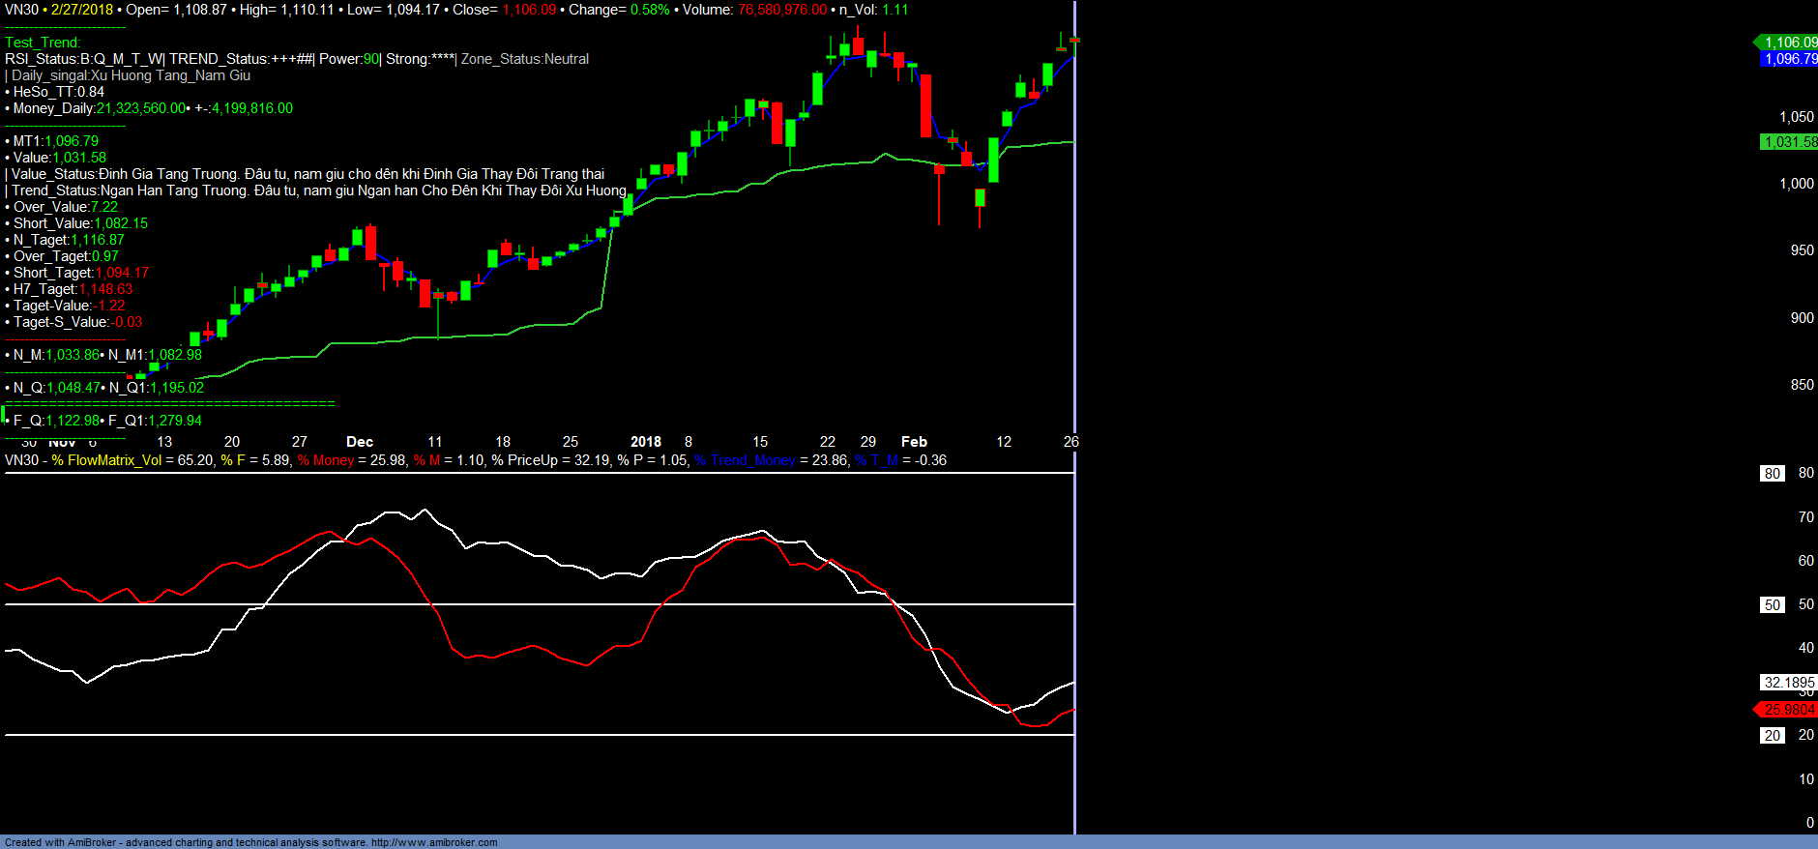Select the 32.1895 PriceUp value label
Viewport: 1818px width, 849px height.
coord(1788,683)
